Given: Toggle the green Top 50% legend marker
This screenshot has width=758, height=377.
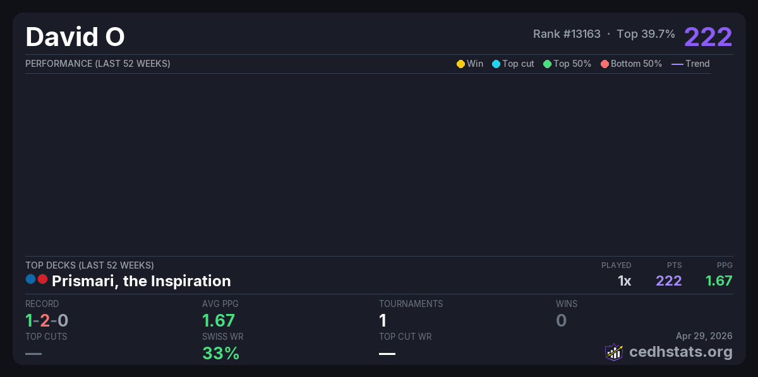Looking at the screenshot, I should 547,64.
